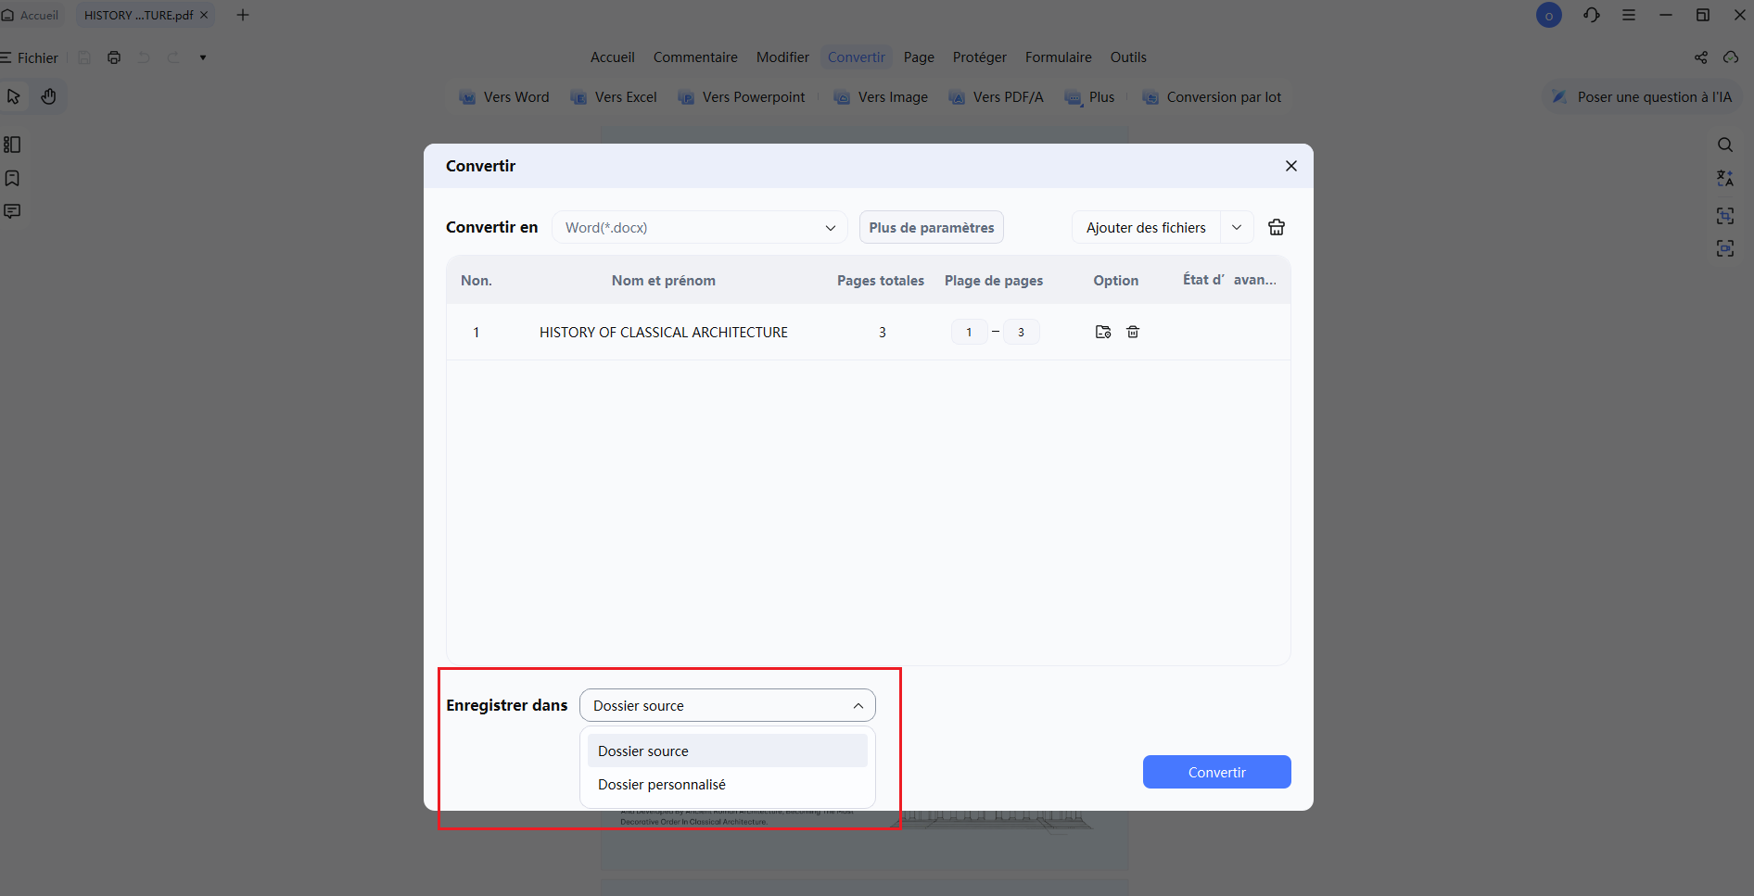Click Ajouter des fichiers button

click(1146, 227)
